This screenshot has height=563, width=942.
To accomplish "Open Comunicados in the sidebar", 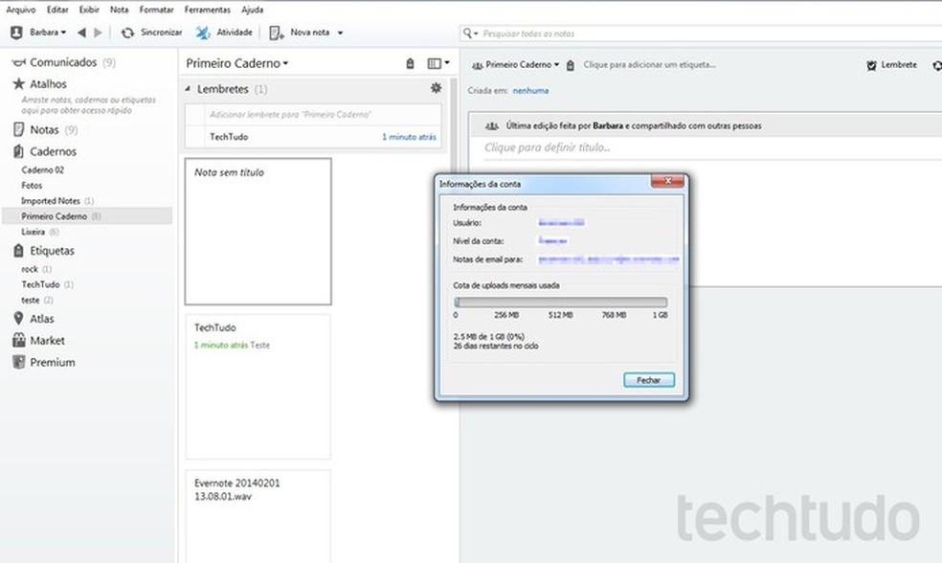I will tap(63, 62).
